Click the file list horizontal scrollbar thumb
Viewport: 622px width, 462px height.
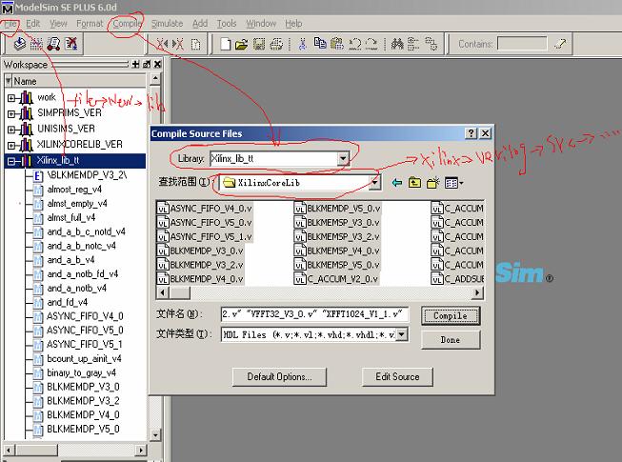(x=180, y=293)
